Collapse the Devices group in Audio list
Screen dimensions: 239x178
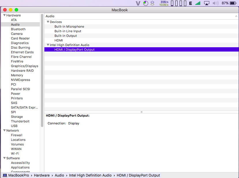[48, 22]
